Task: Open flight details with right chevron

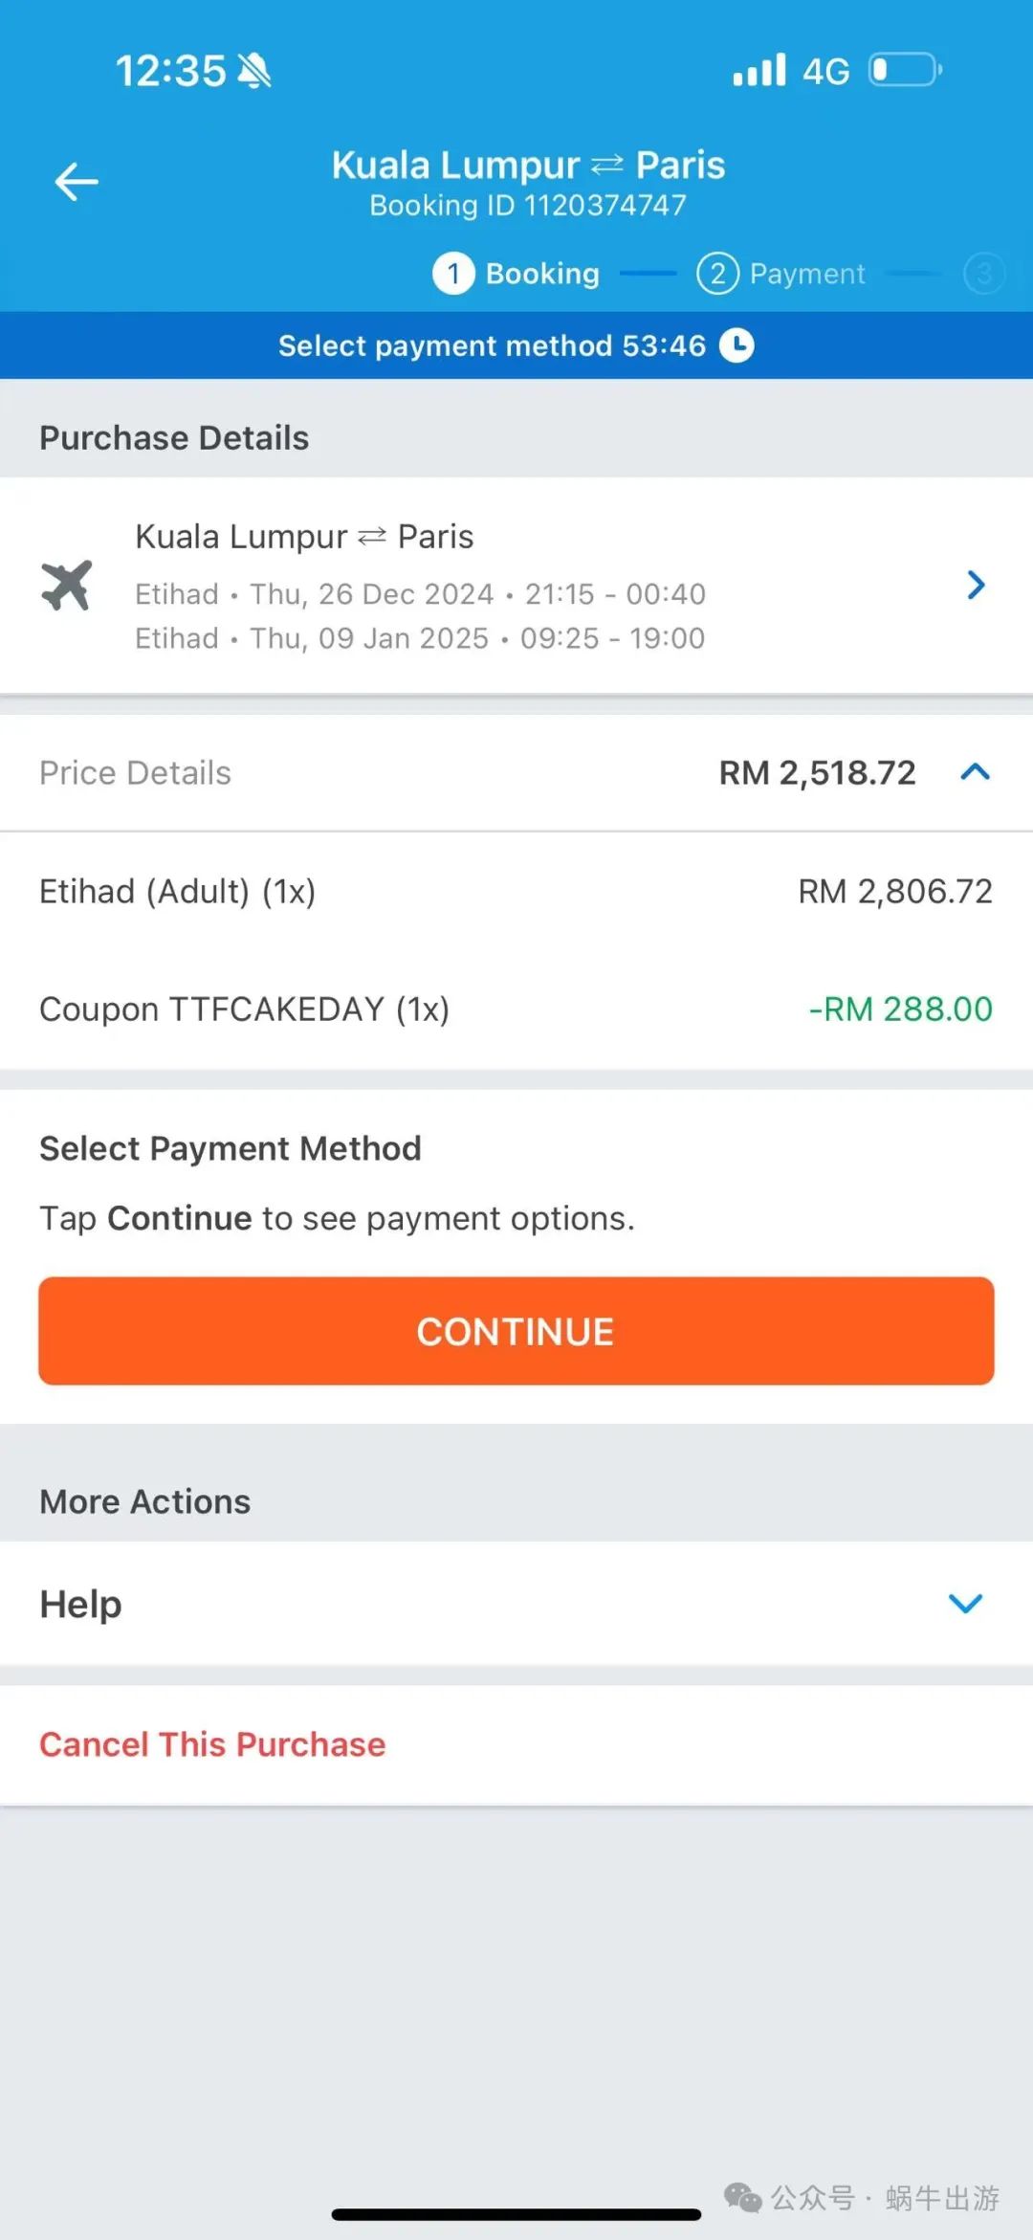Action: [975, 585]
